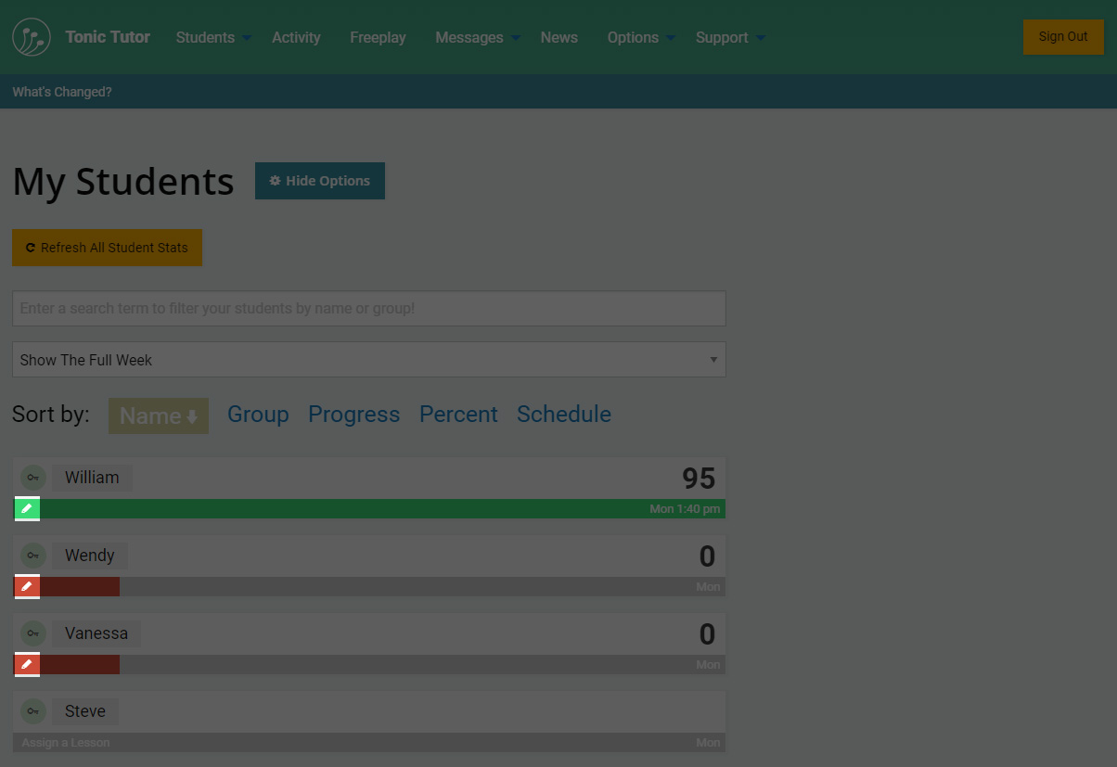1117x767 pixels.
Task: Click William's green progress bar
Action: (x=371, y=508)
